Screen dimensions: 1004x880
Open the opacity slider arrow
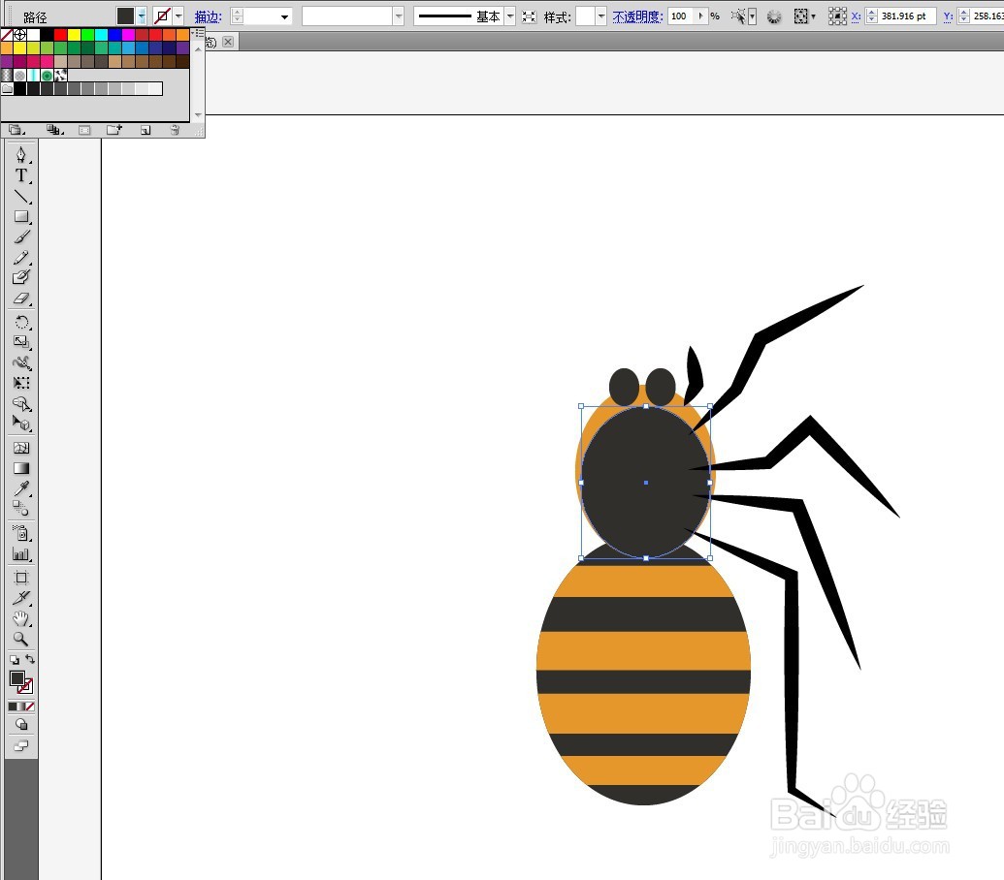pos(701,16)
